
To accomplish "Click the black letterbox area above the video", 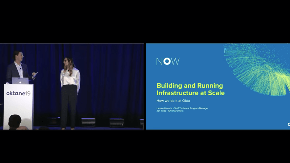I will [145, 22].
